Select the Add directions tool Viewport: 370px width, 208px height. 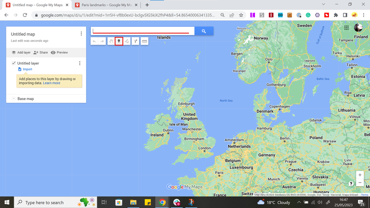click(x=135, y=41)
